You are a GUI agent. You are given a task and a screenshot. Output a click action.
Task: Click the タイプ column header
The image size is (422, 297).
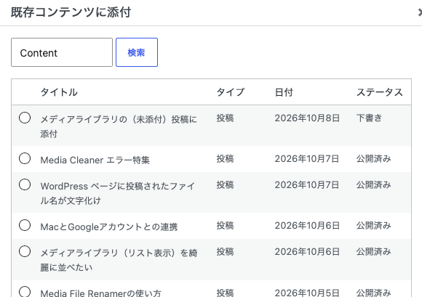point(231,92)
